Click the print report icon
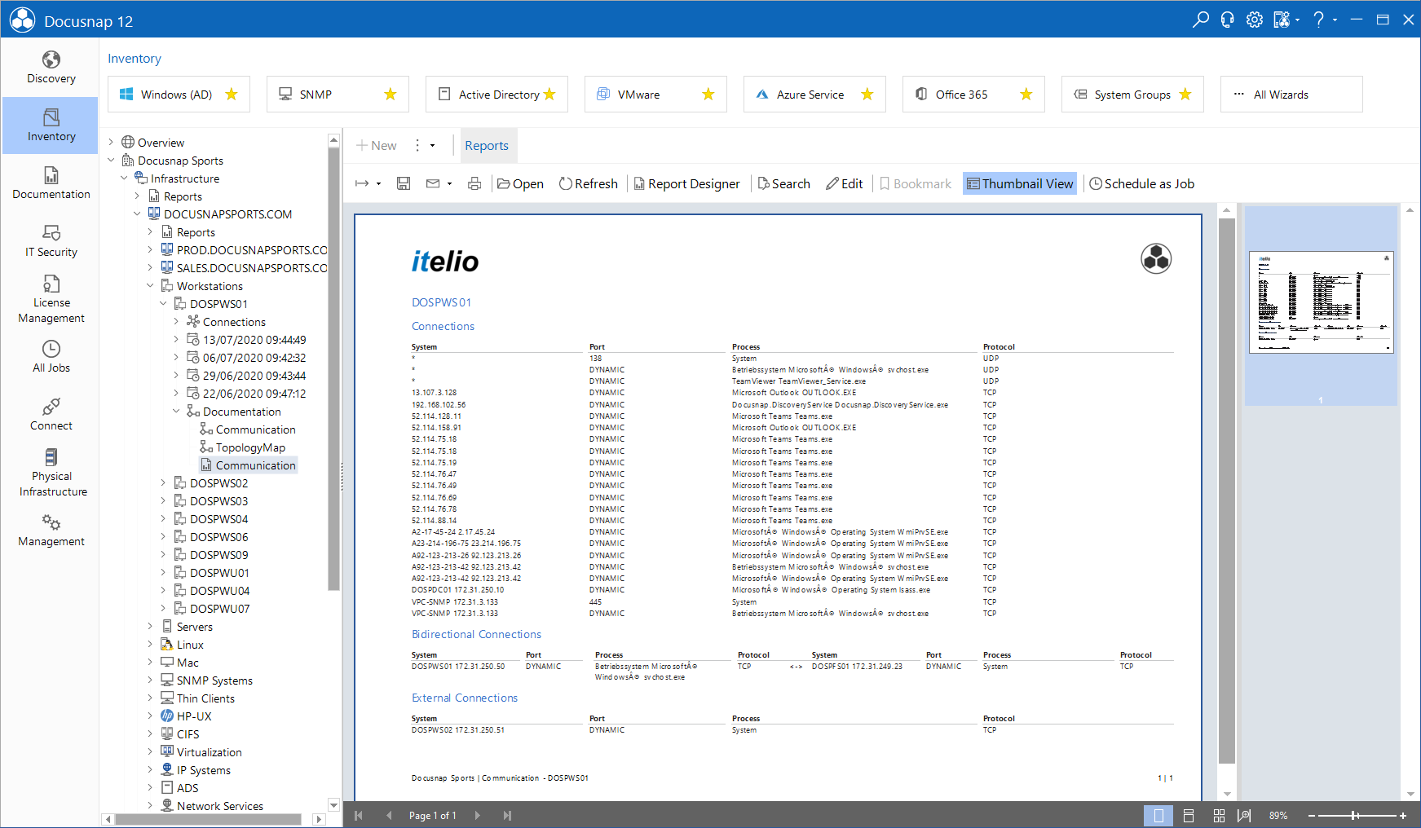Viewport: 1421px width, 828px height. pos(474,183)
